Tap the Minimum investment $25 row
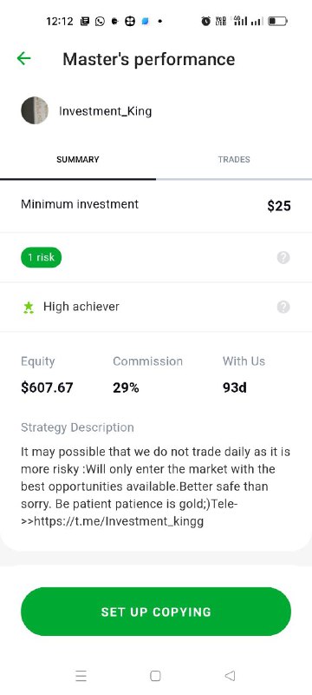Viewport: 312px width, 695px height. point(156,205)
